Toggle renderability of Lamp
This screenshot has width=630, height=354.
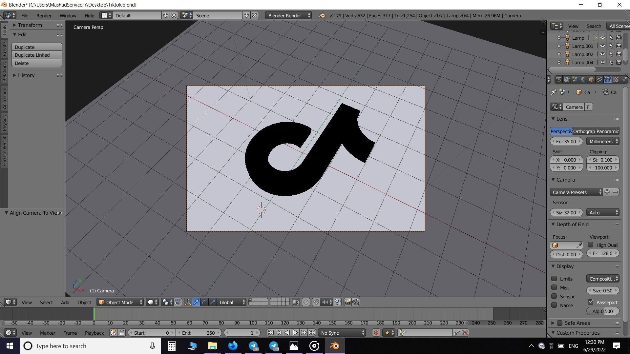[x=619, y=38]
